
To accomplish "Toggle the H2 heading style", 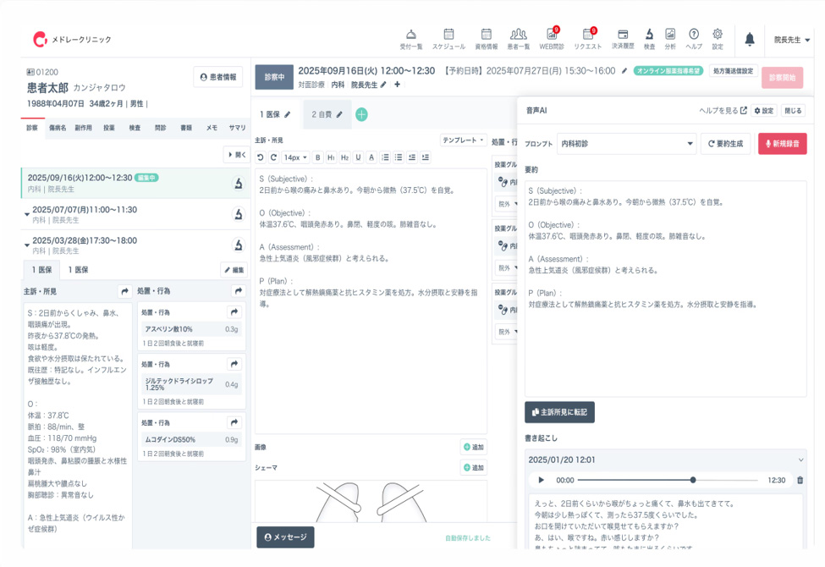I will (x=344, y=157).
